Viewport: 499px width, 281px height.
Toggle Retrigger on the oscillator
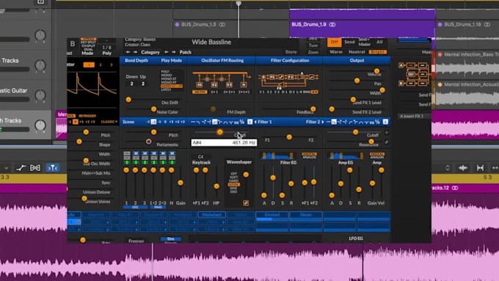[x=87, y=116]
